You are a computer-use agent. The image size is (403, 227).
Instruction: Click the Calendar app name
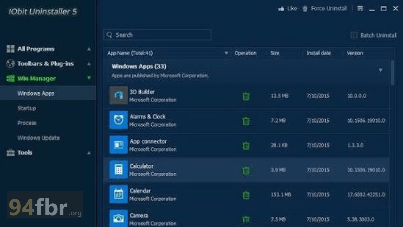(x=140, y=191)
